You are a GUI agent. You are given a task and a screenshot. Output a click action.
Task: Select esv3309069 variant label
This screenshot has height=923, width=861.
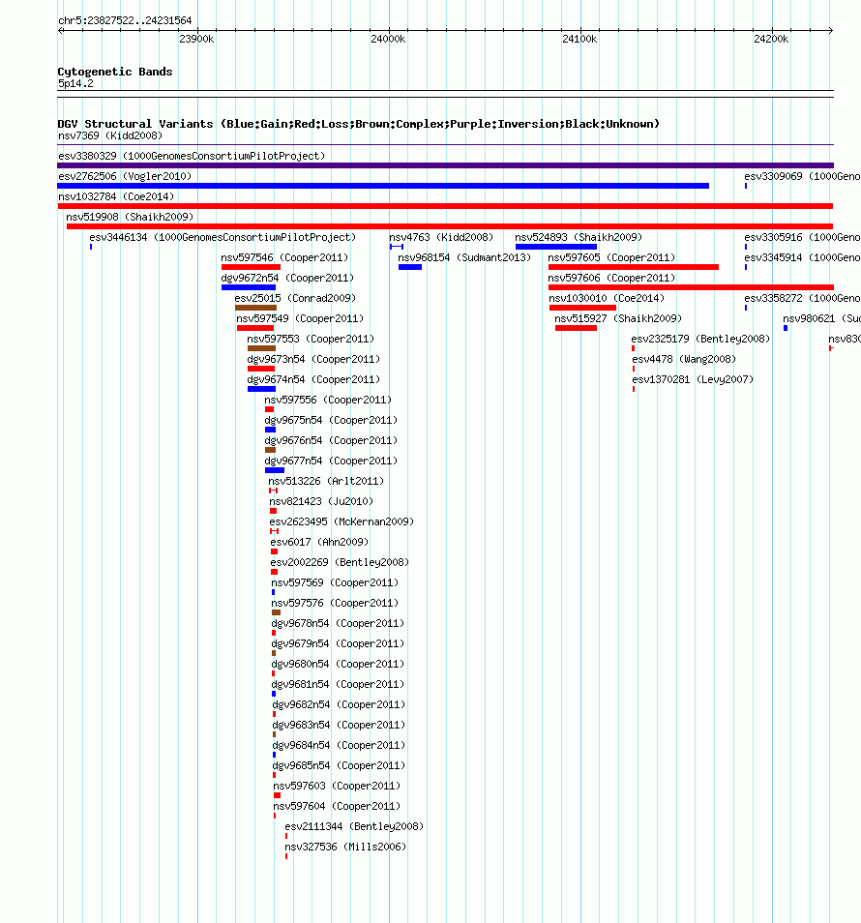click(x=802, y=177)
